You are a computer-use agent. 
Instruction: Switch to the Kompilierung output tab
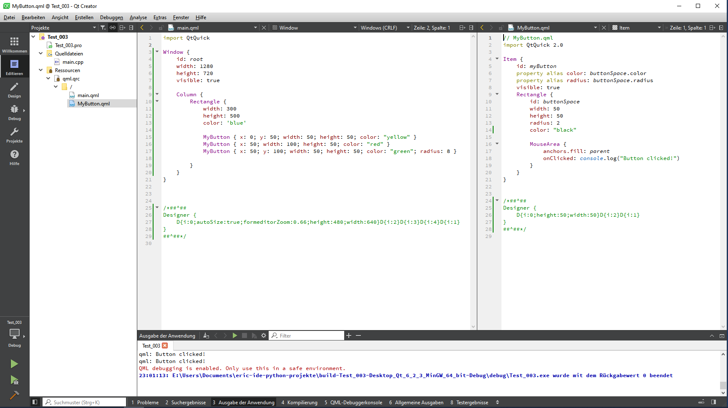pyautogui.click(x=299, y=402)
